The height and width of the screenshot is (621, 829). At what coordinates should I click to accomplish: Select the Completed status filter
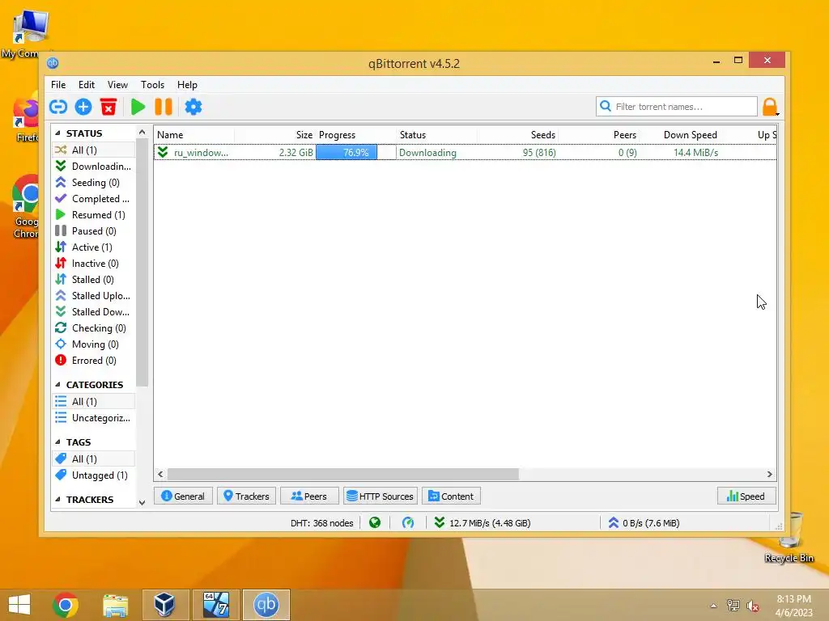pos(94,199)
